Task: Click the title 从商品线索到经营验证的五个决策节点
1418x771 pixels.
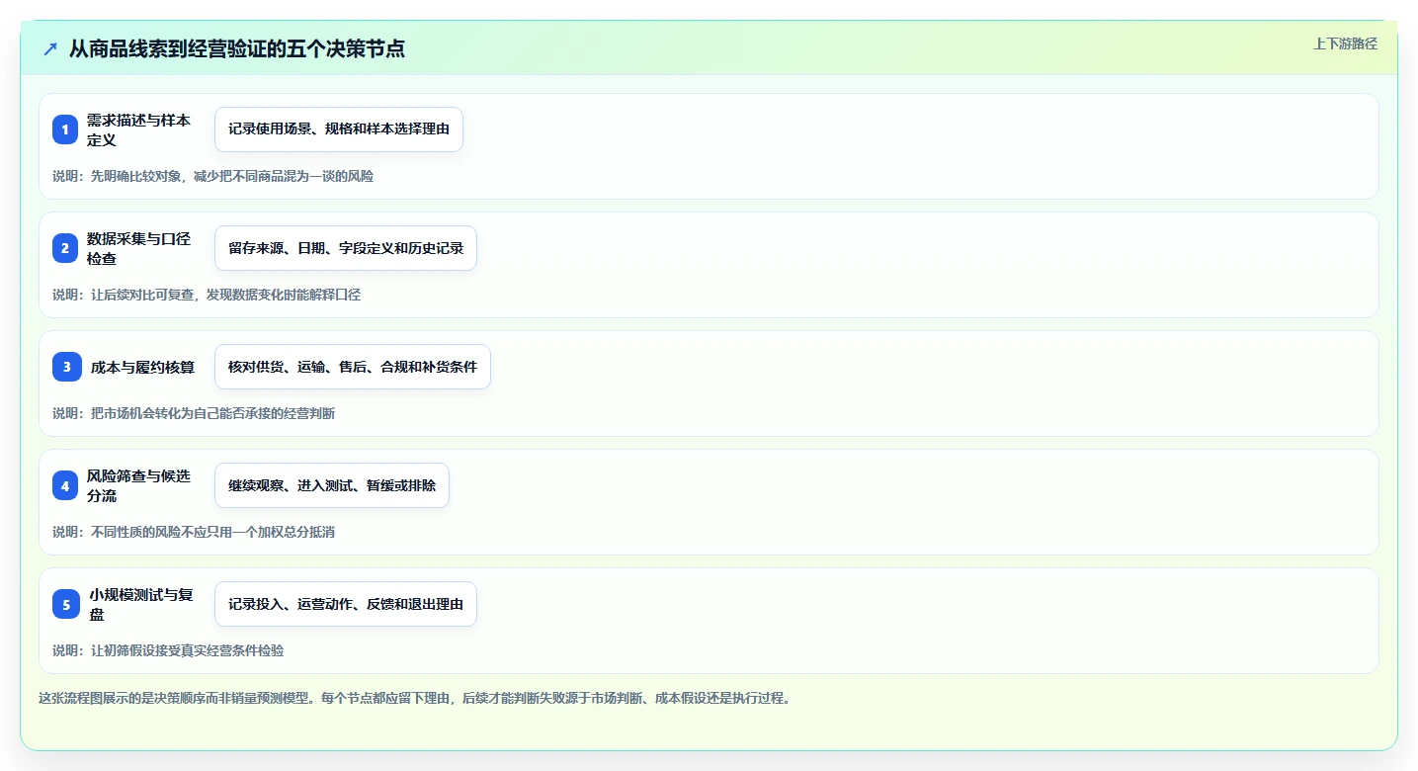Action: tap(237, 48)
